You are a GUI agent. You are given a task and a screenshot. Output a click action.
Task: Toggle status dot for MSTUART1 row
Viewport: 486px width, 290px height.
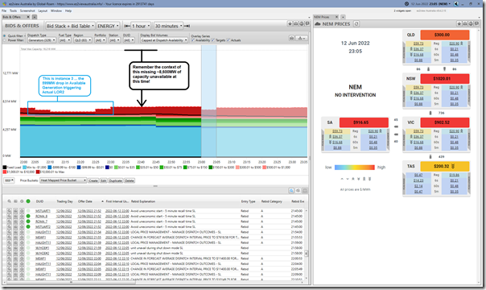coord(28,211)
